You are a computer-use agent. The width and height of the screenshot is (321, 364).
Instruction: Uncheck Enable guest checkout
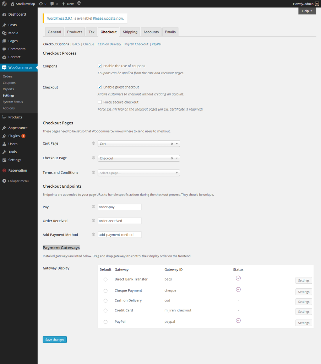point(100,87)
